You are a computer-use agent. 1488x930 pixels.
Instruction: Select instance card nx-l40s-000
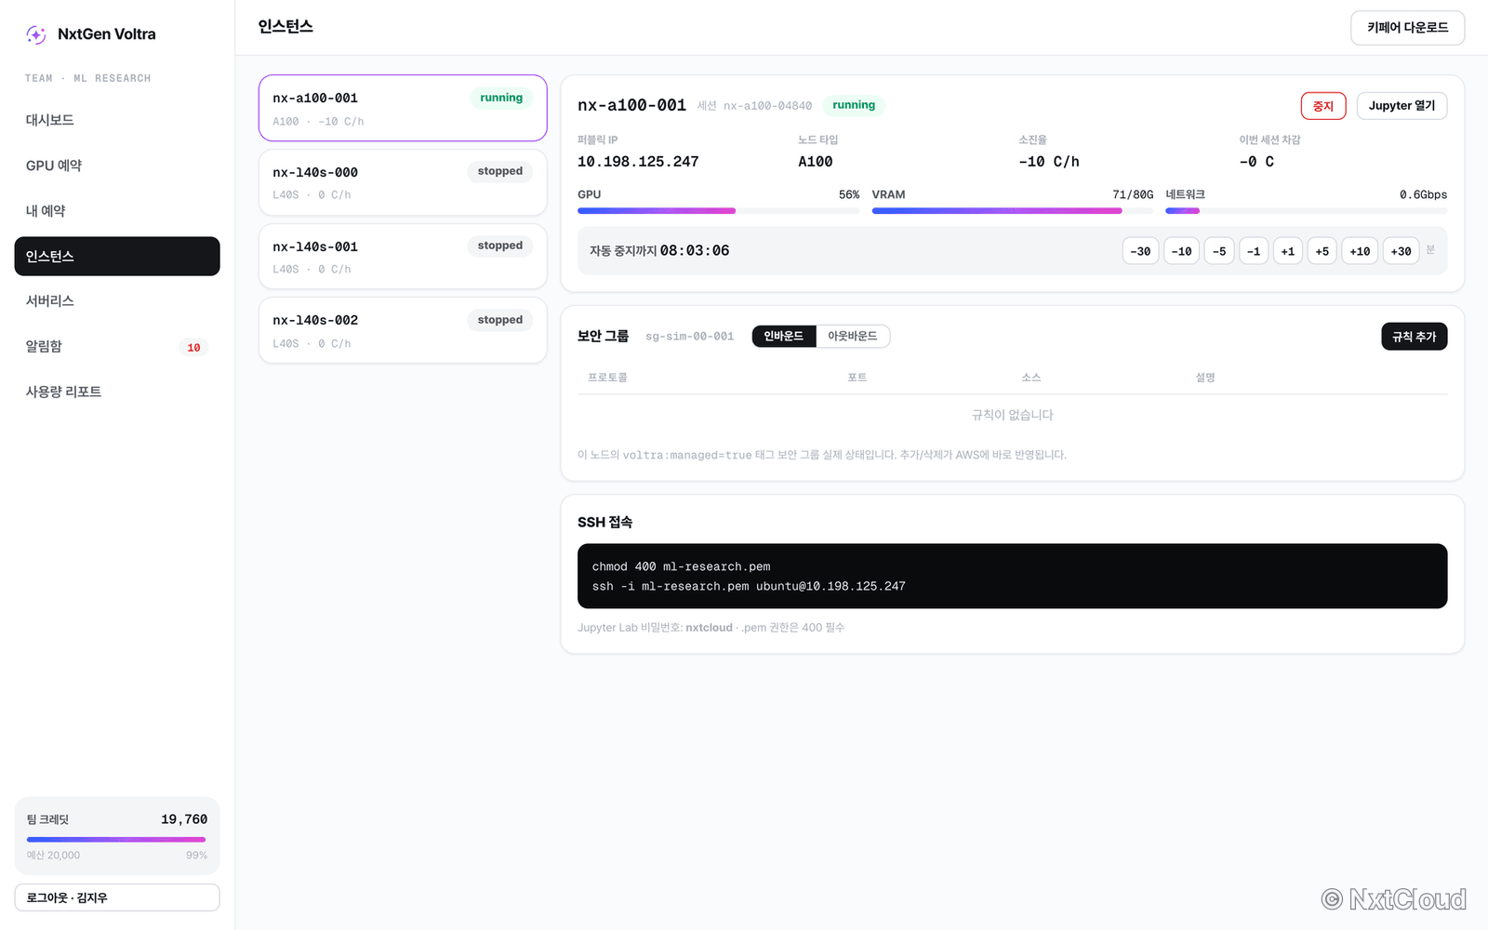pos(403,182)
